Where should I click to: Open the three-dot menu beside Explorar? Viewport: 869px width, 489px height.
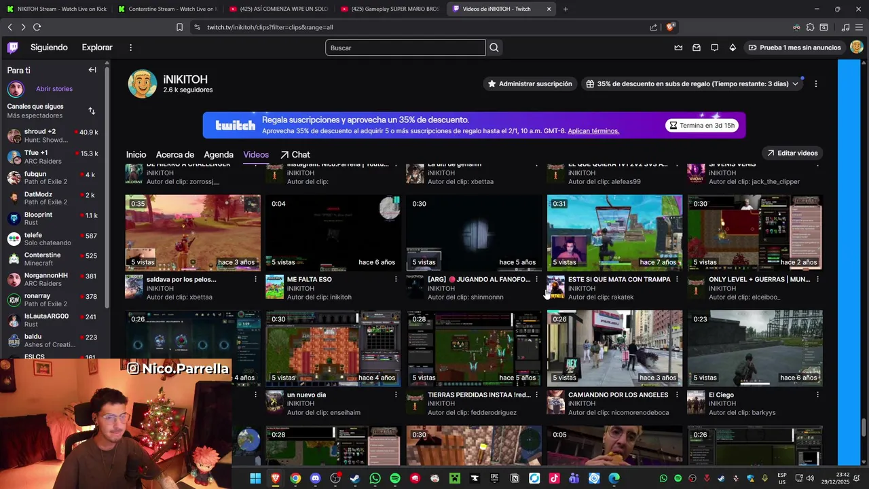click(x=130, y=48)
